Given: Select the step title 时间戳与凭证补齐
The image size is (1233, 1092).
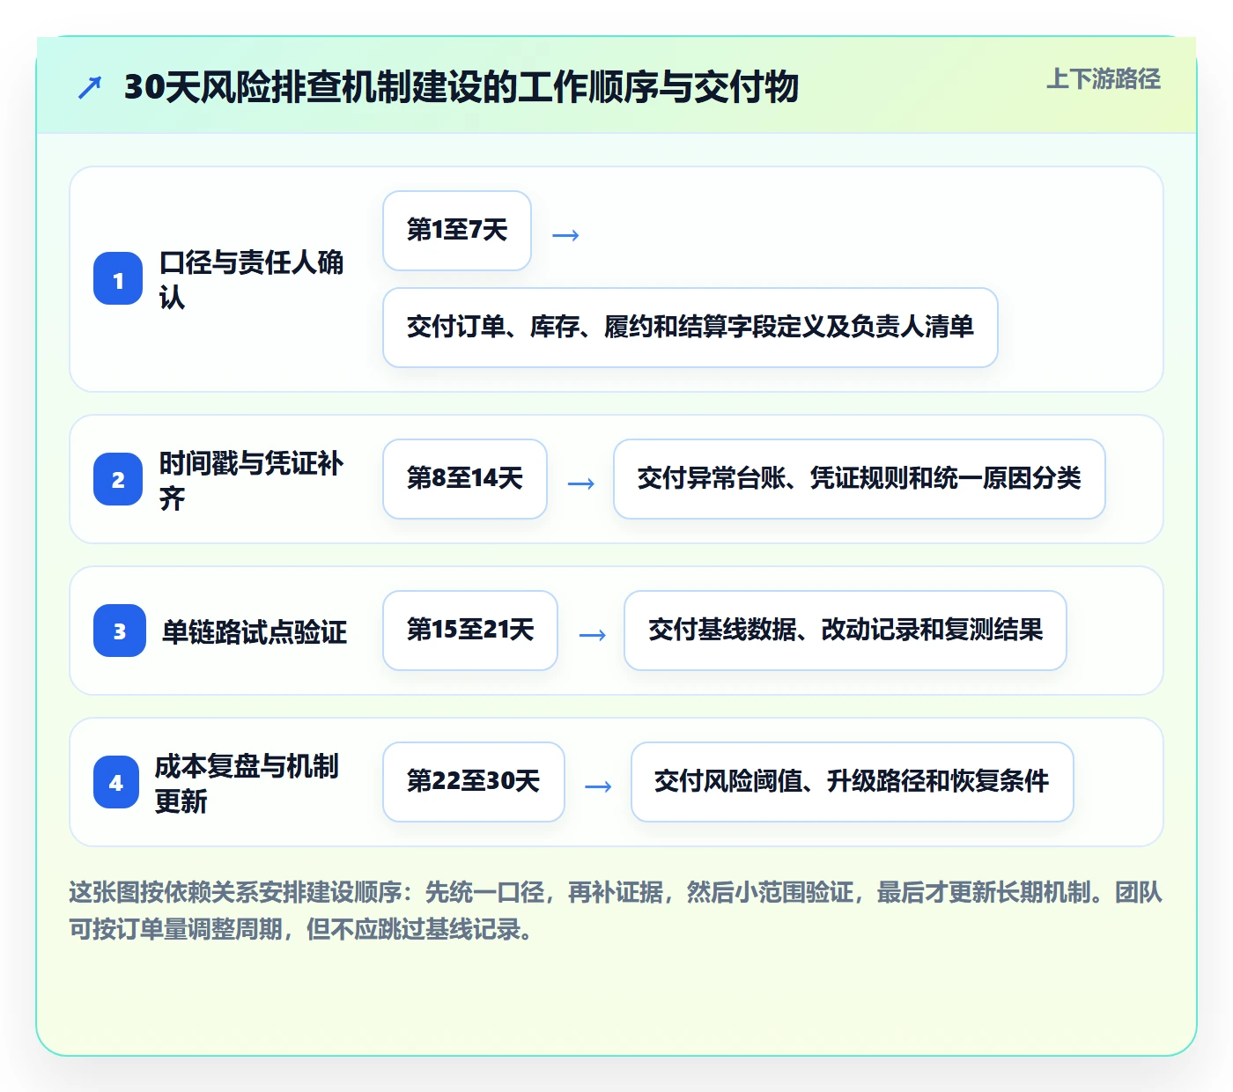Looking at the screenshot, I should [252, 479].
